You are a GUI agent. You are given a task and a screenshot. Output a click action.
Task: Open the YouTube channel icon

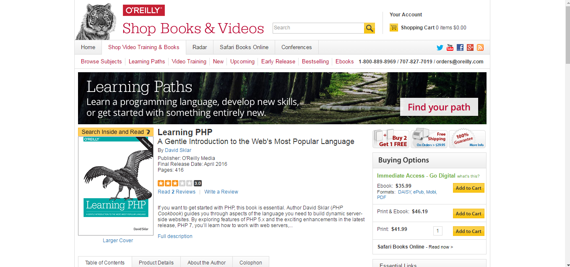[450, 47]
